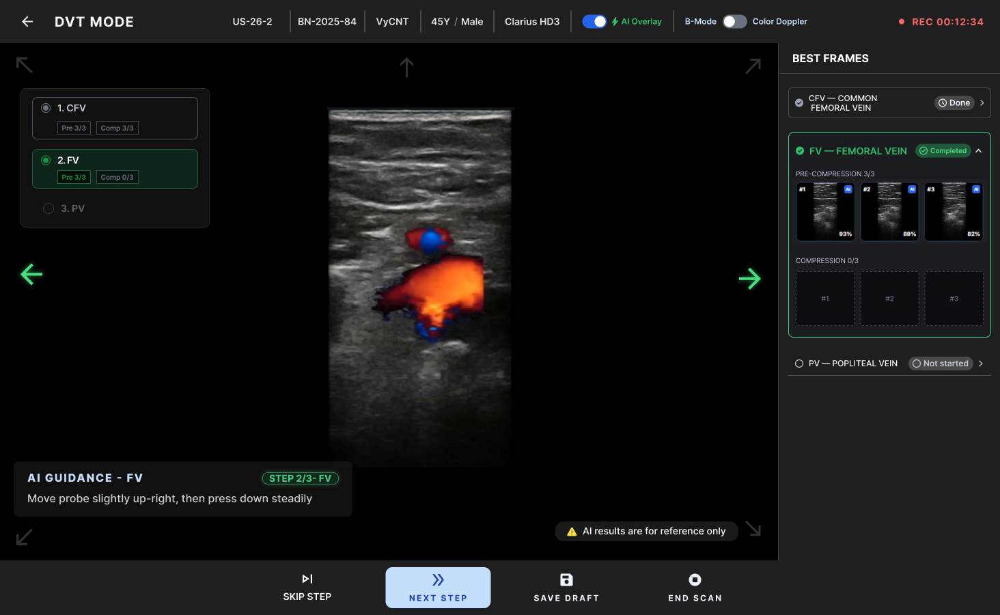Screen dimensions: 1000x615
Task: Click the lightning bolt AI Overlay icon
Action: pos(615,22)
